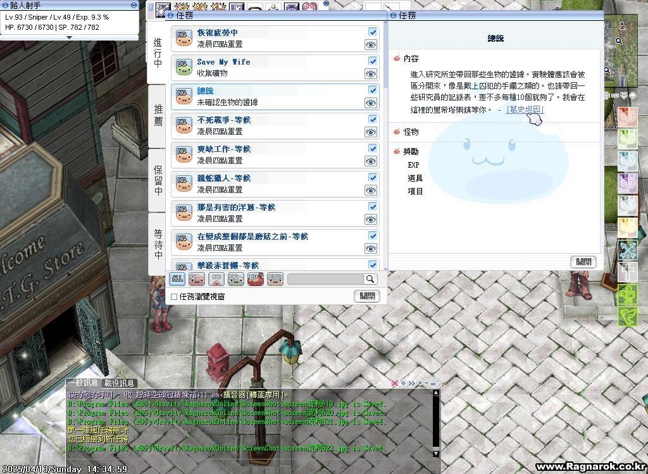Collapse the 路人射手 status window
This screenshot has height=474, width=648.
134,5
